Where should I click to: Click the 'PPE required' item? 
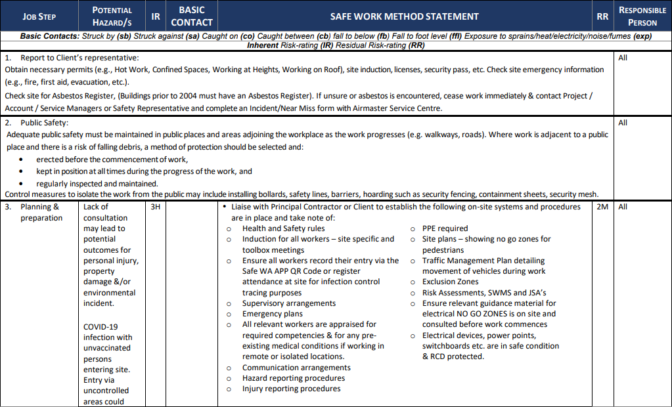point(445,228)
